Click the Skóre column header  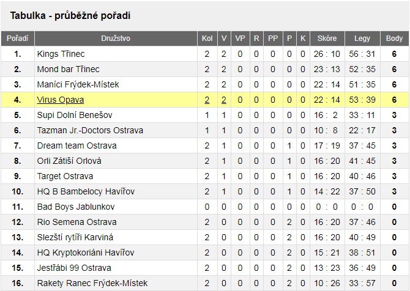click(327, 39)
